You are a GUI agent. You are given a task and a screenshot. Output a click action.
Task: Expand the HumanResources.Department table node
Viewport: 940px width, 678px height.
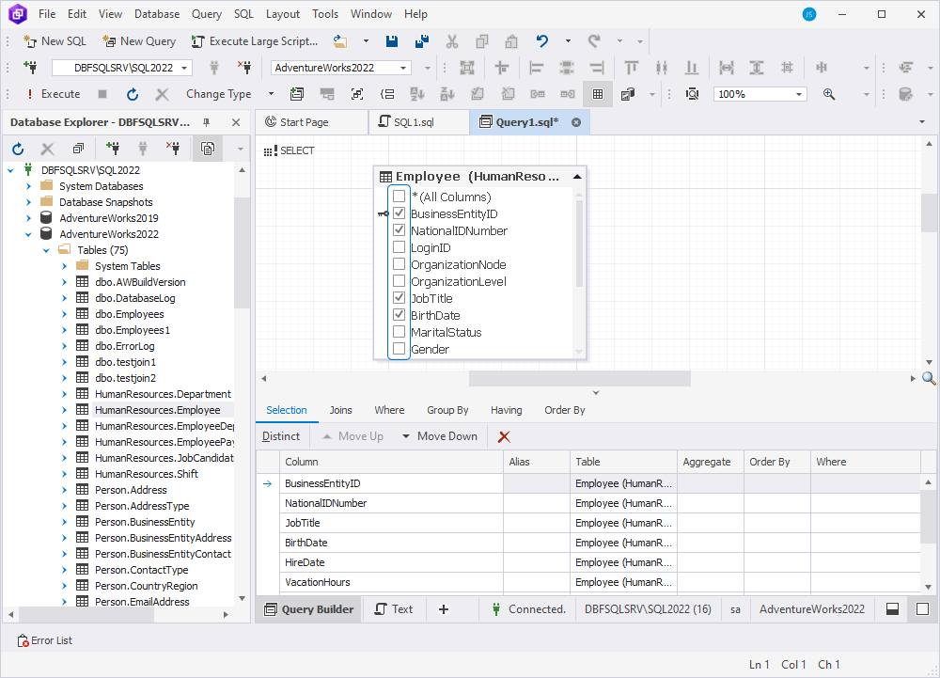[x=64, y=394]
